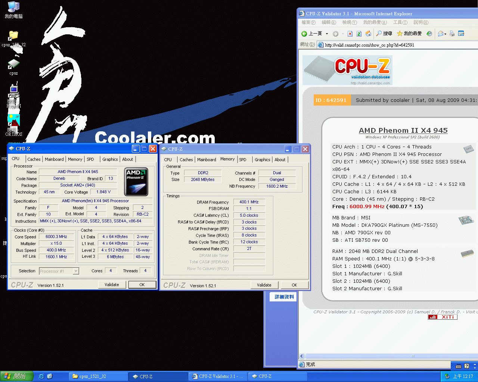
Task: Follow the AMD Phenom II X4 945 link
Action: (x=403, y=130)
